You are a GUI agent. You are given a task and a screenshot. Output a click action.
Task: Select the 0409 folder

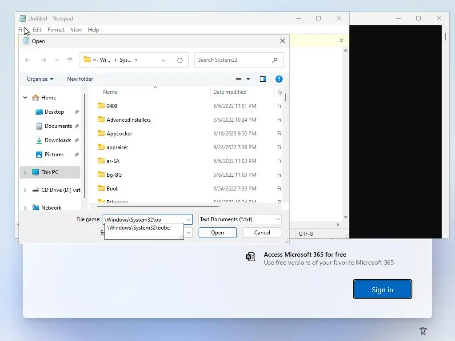[112, 106]
